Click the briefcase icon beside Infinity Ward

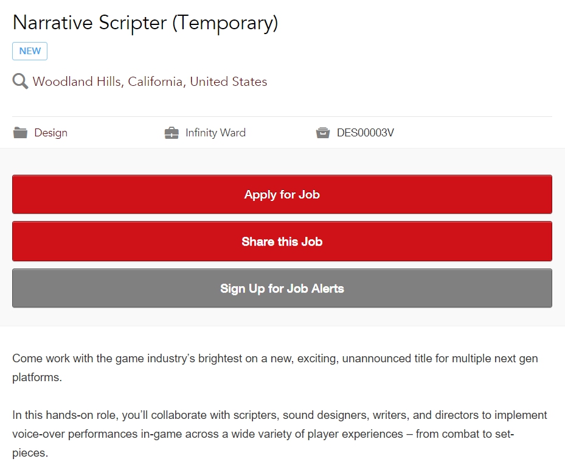pos(172,133)
